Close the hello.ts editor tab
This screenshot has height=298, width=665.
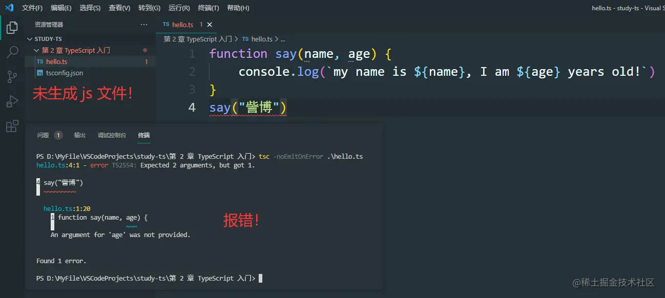pyautogui.click(x=210, y=25)
